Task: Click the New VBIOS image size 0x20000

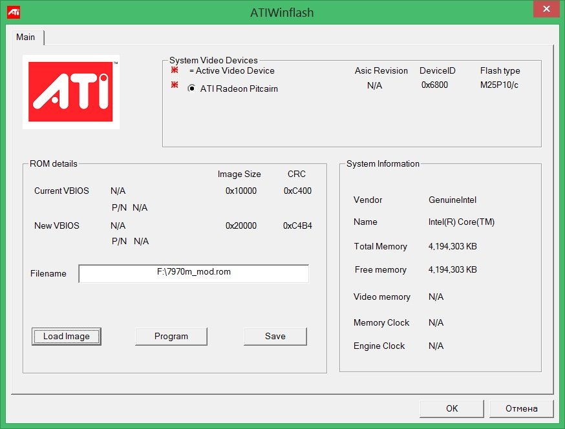Action: (x=241, y=226)
